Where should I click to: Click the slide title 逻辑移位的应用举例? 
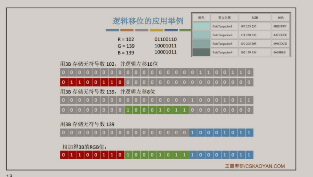[148, 21]
